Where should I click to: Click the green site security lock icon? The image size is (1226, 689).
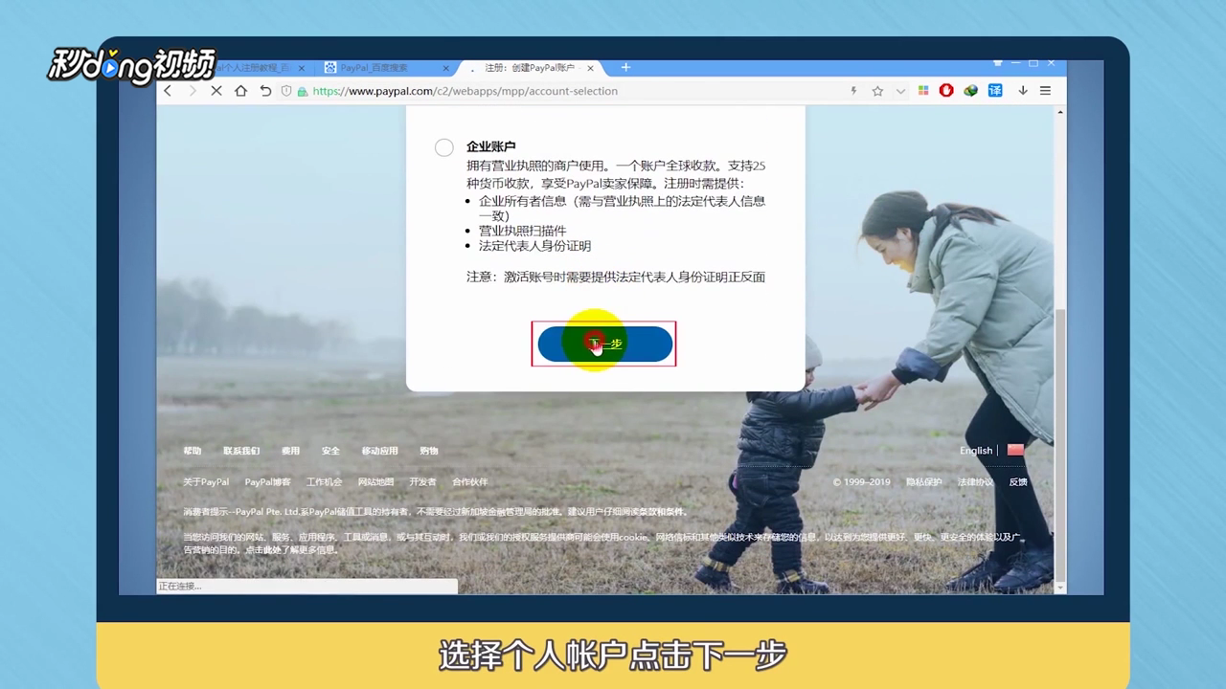click(x=302, y=90)
